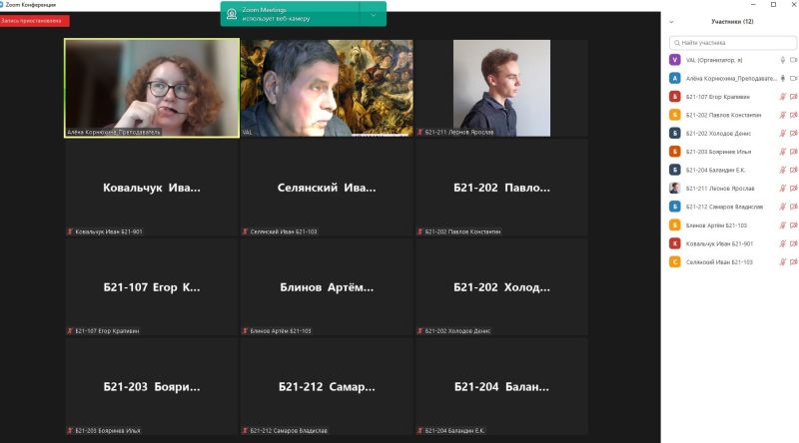799x443 pixels.
Task: Click the muted mic icon in Самаров Владислав's row
Action: tap(783, 207)
